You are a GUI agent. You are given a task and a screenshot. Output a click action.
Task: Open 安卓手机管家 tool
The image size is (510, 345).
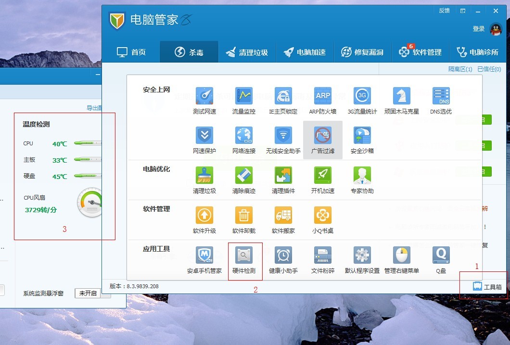204,260
